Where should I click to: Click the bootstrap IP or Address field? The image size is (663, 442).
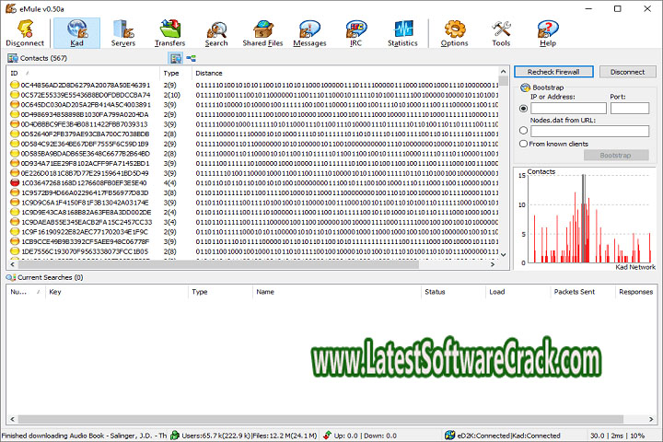point(568,109)
